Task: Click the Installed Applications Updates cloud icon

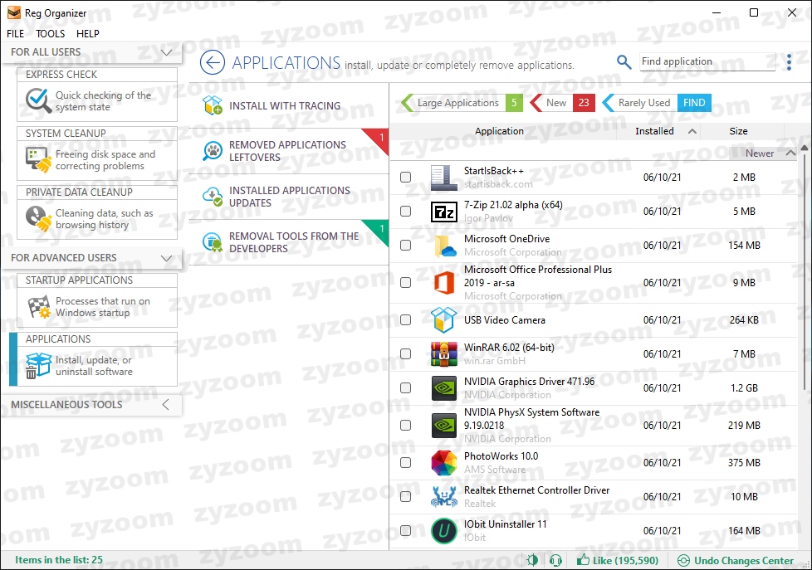Action: pos(213,197)
